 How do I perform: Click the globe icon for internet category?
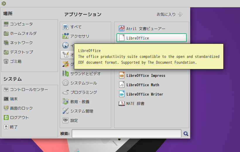click(x=65, y=45)
